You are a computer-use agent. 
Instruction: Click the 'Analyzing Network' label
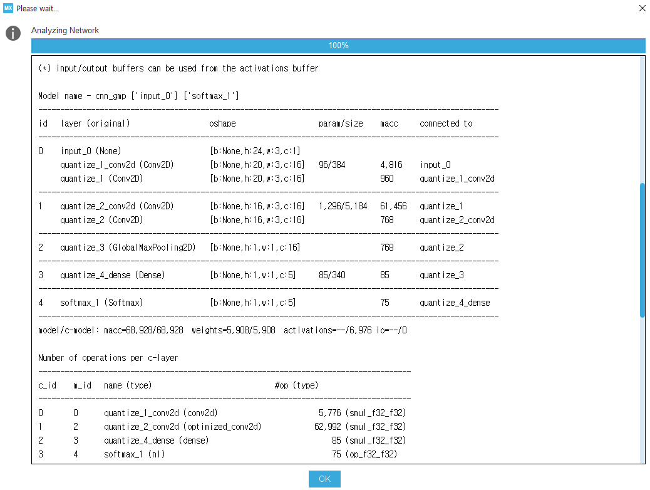[x=65, y=30]
